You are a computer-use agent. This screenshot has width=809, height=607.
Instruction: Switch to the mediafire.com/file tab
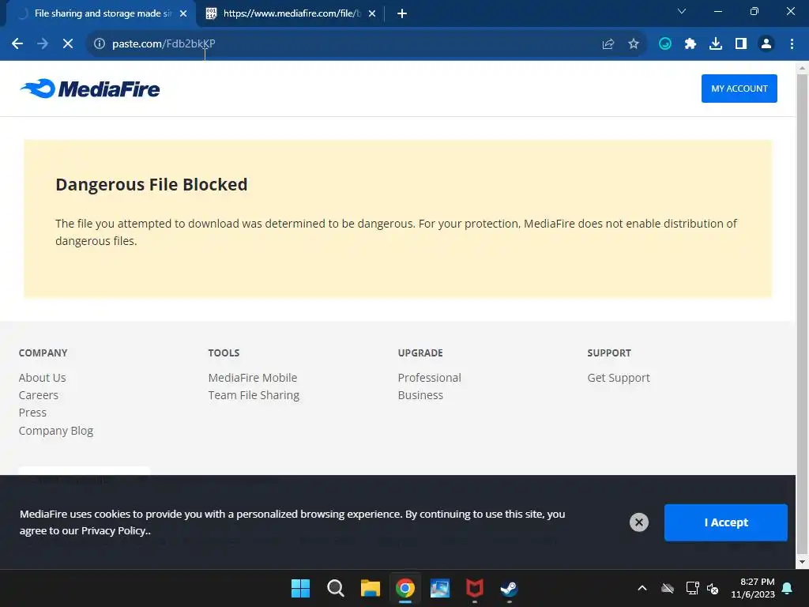coord(291,14)
